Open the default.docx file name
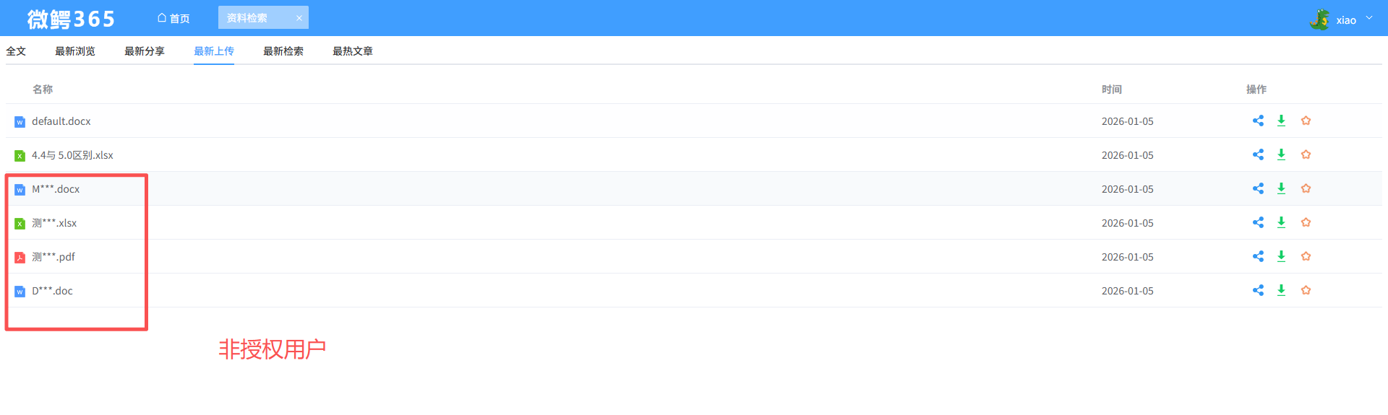This screenshot has width=1388, height=415. coord(61,121)
